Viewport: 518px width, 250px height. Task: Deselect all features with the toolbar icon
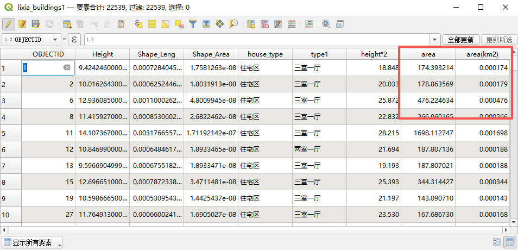(x=179, y=24)
